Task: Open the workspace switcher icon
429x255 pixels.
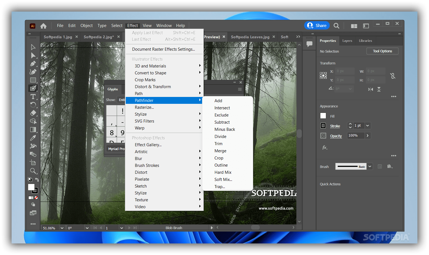Action: pos(366,26)
